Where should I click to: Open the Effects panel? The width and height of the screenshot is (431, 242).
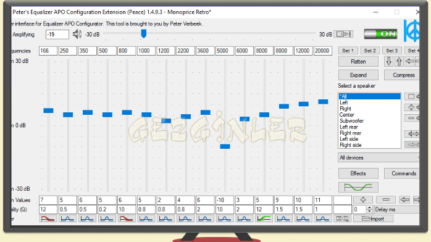[358, 173]
